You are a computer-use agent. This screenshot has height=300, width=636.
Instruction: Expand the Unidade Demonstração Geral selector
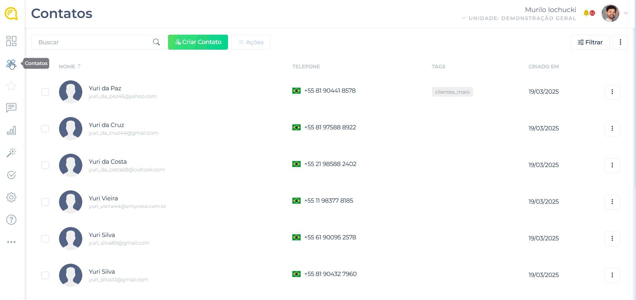519,18
